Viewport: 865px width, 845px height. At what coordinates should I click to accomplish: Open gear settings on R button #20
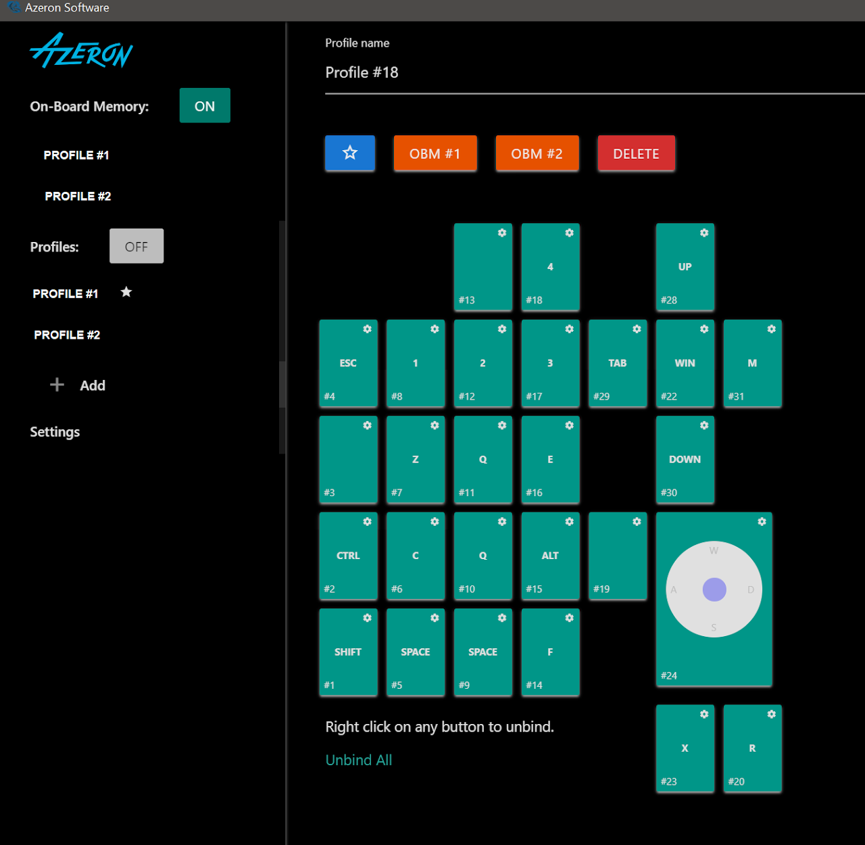pyautogui.click(x=772, y=715)
